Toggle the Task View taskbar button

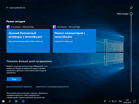coord(16,101)
